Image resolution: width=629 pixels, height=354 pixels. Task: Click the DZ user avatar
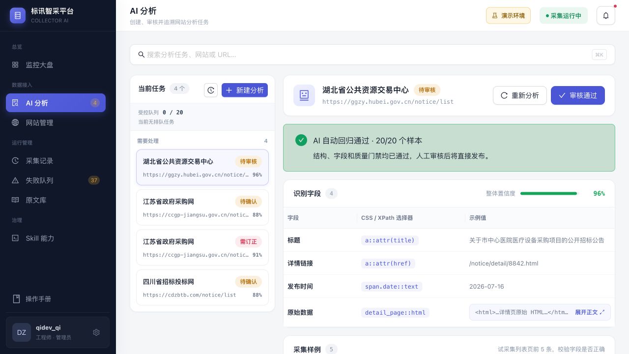22,332
